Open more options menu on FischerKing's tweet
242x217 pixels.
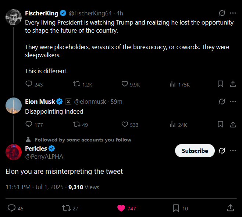233,13
